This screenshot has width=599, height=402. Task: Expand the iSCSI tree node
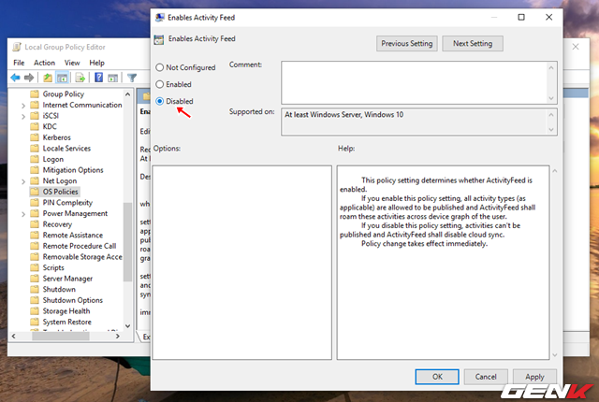click(23, 116)
